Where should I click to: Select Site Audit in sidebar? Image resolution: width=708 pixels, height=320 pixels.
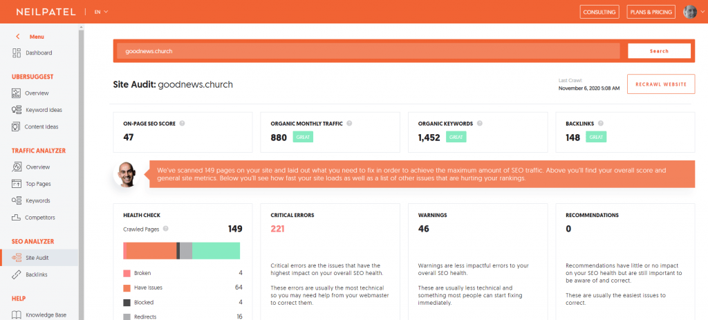[39, 258]
